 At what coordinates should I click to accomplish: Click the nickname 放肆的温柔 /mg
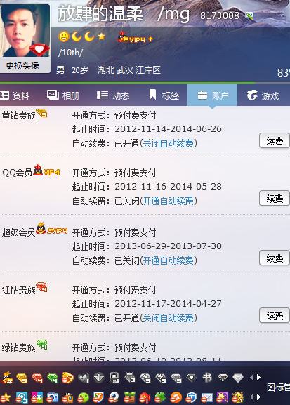point(124,13)
